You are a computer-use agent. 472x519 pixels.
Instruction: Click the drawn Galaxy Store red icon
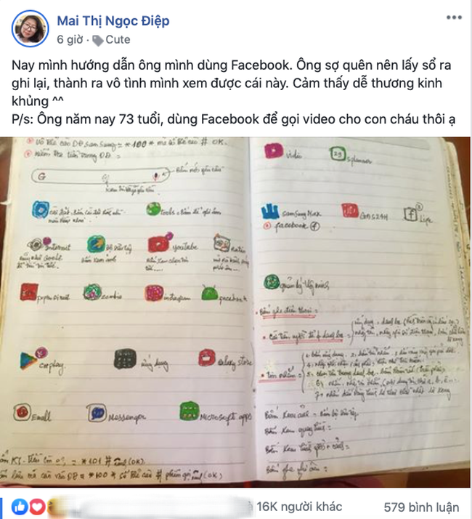[x=207, y=358]
